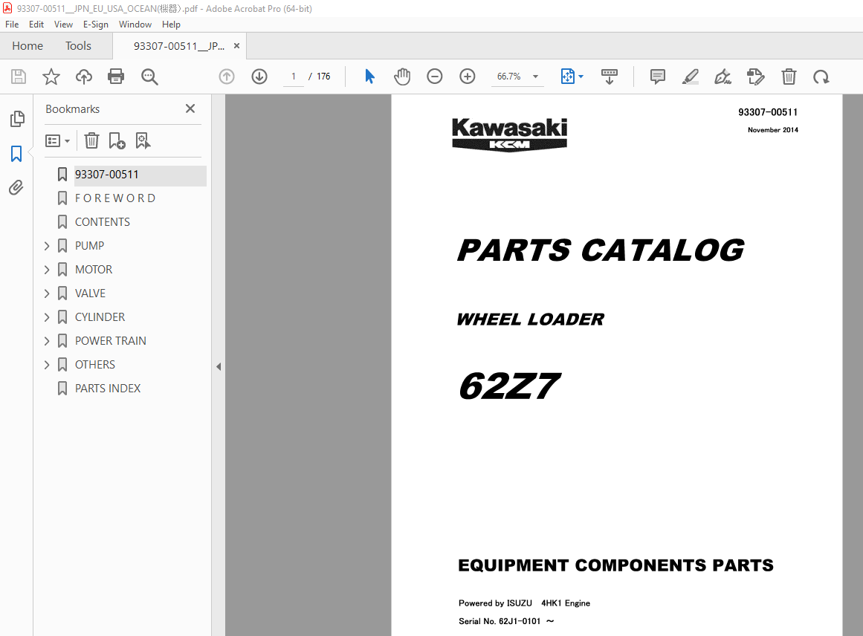Open the Edit menu
This screenshot has width=863, height=636.
click(36, 25)
